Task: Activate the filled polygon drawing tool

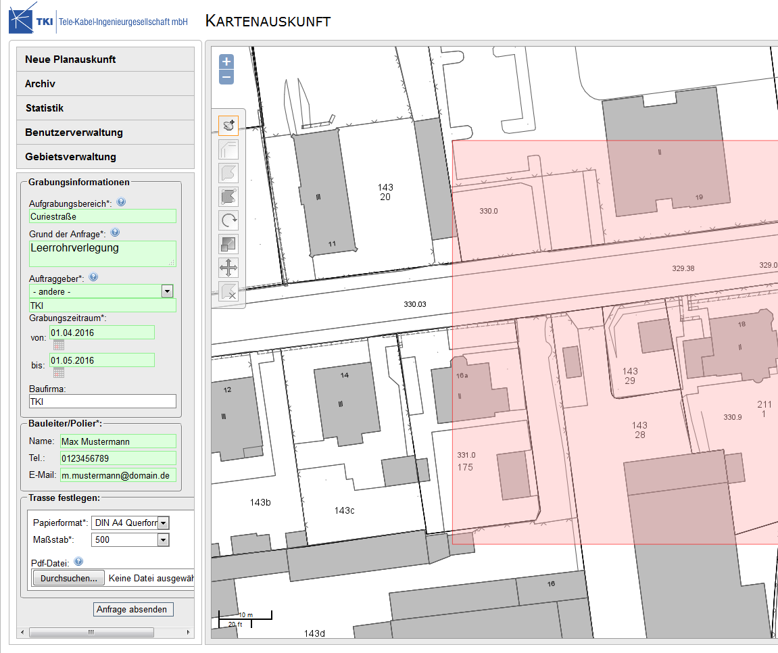Action: (228, 195)
